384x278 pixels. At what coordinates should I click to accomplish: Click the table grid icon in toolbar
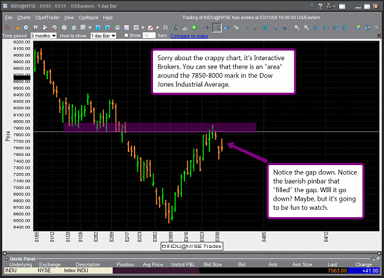click(36, 28)
